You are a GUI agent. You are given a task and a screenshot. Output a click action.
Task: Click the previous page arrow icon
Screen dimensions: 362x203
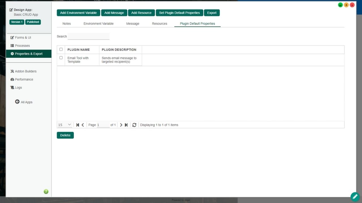83,125
